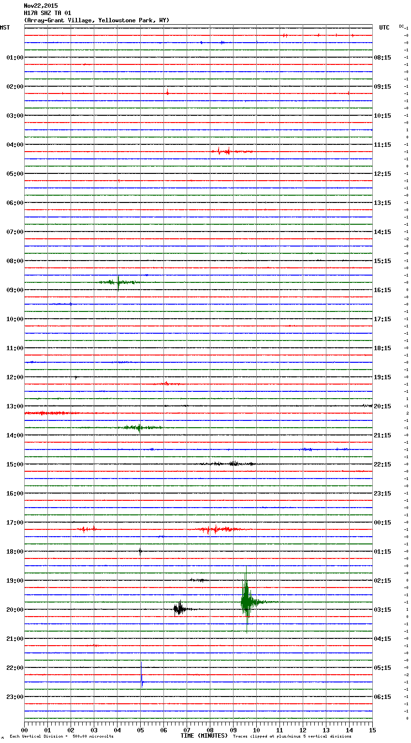Click the 18:15 UTC time label
Screen dimensions: 411x743
pos(382,348)
